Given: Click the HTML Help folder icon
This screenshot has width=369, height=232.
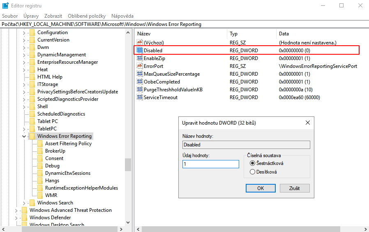Looking at the screenshot, I should [32, 77].
